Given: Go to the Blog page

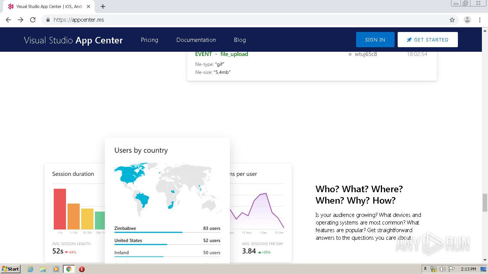Looking at the screenshot, I should pyautogui.click(x=240, y=40).
